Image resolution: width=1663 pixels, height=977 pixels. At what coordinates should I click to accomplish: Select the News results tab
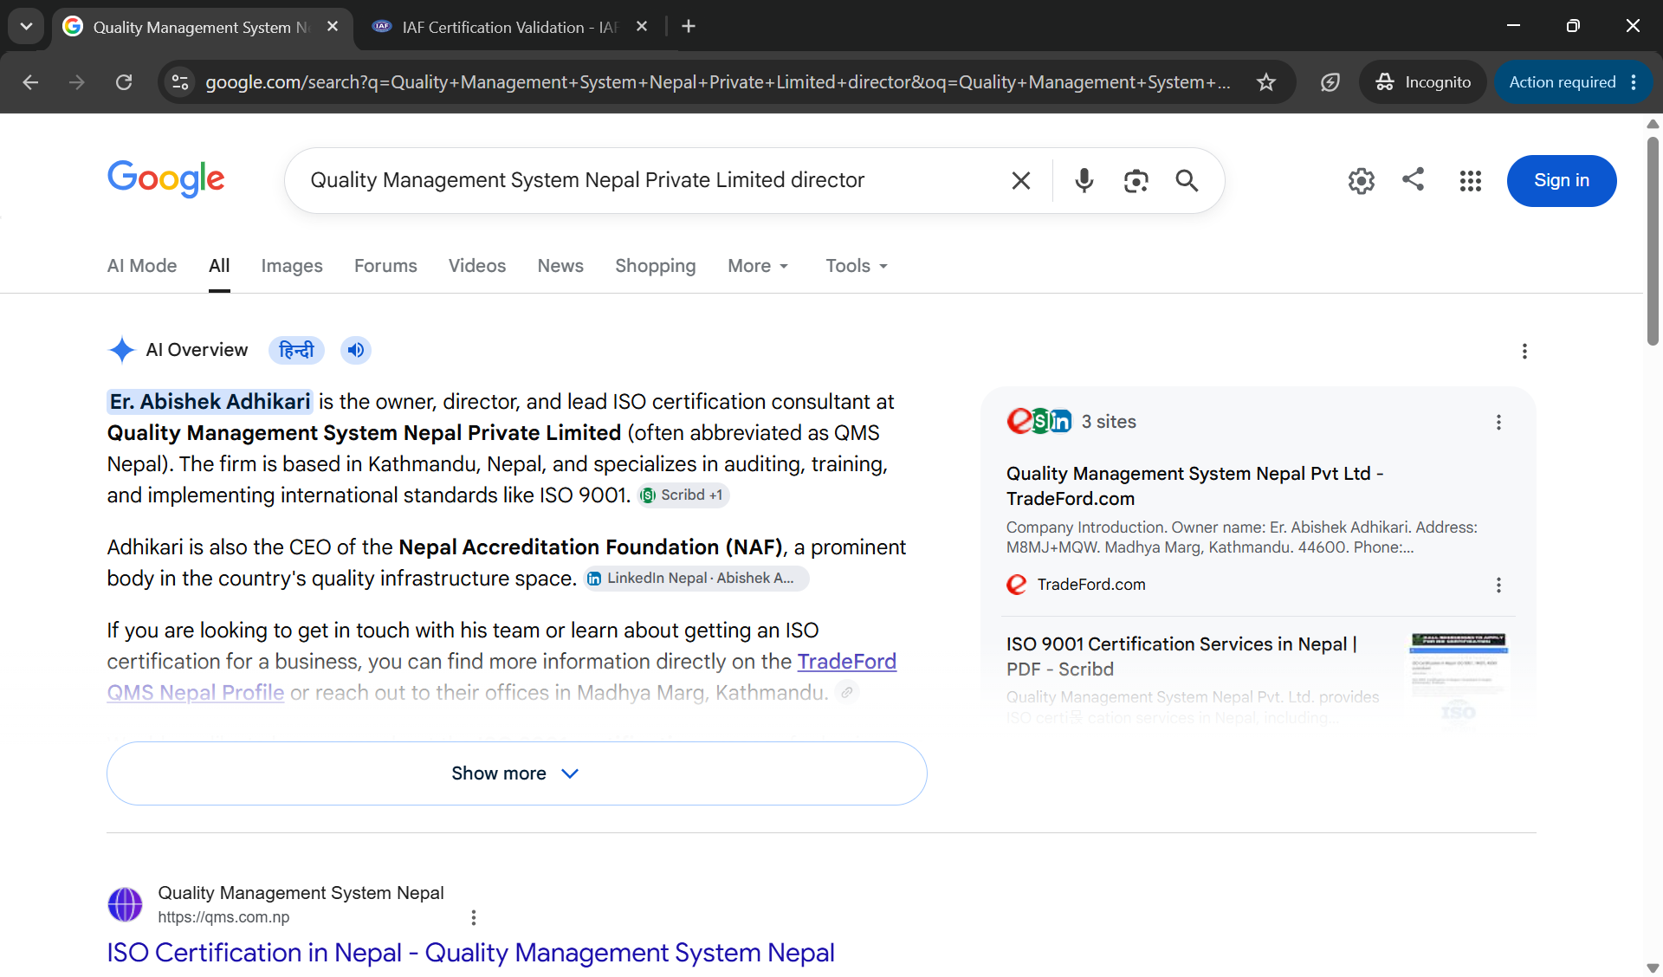pos(560,266)
